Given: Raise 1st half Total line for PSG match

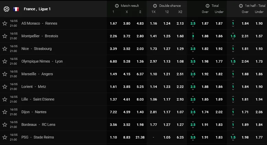Looking at the screenshot, I should coord(233,133).
